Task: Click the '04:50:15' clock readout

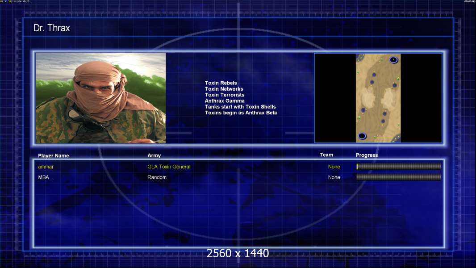Action: pos(24,1)
